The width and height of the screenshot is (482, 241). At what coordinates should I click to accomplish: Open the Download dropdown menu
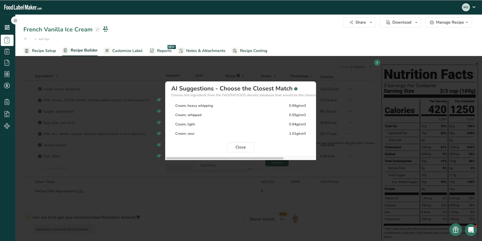tap(401, 22)
